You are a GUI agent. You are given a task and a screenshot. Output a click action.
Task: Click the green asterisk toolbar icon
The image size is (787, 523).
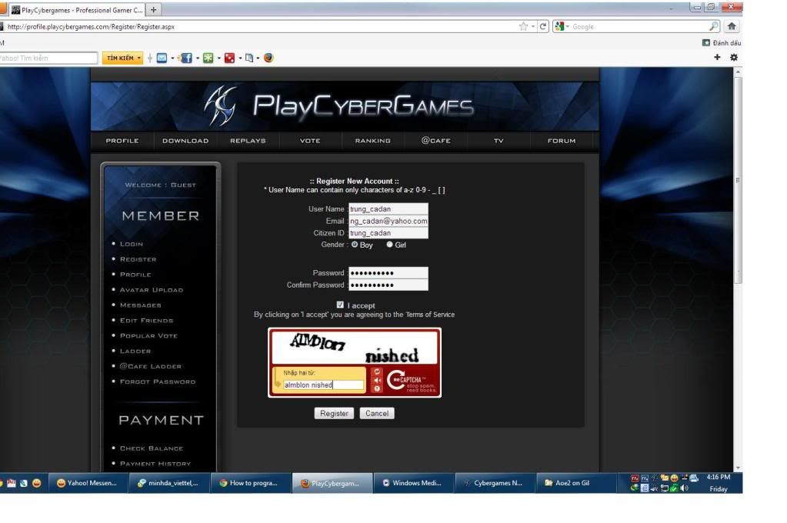[x=208, y=58]
